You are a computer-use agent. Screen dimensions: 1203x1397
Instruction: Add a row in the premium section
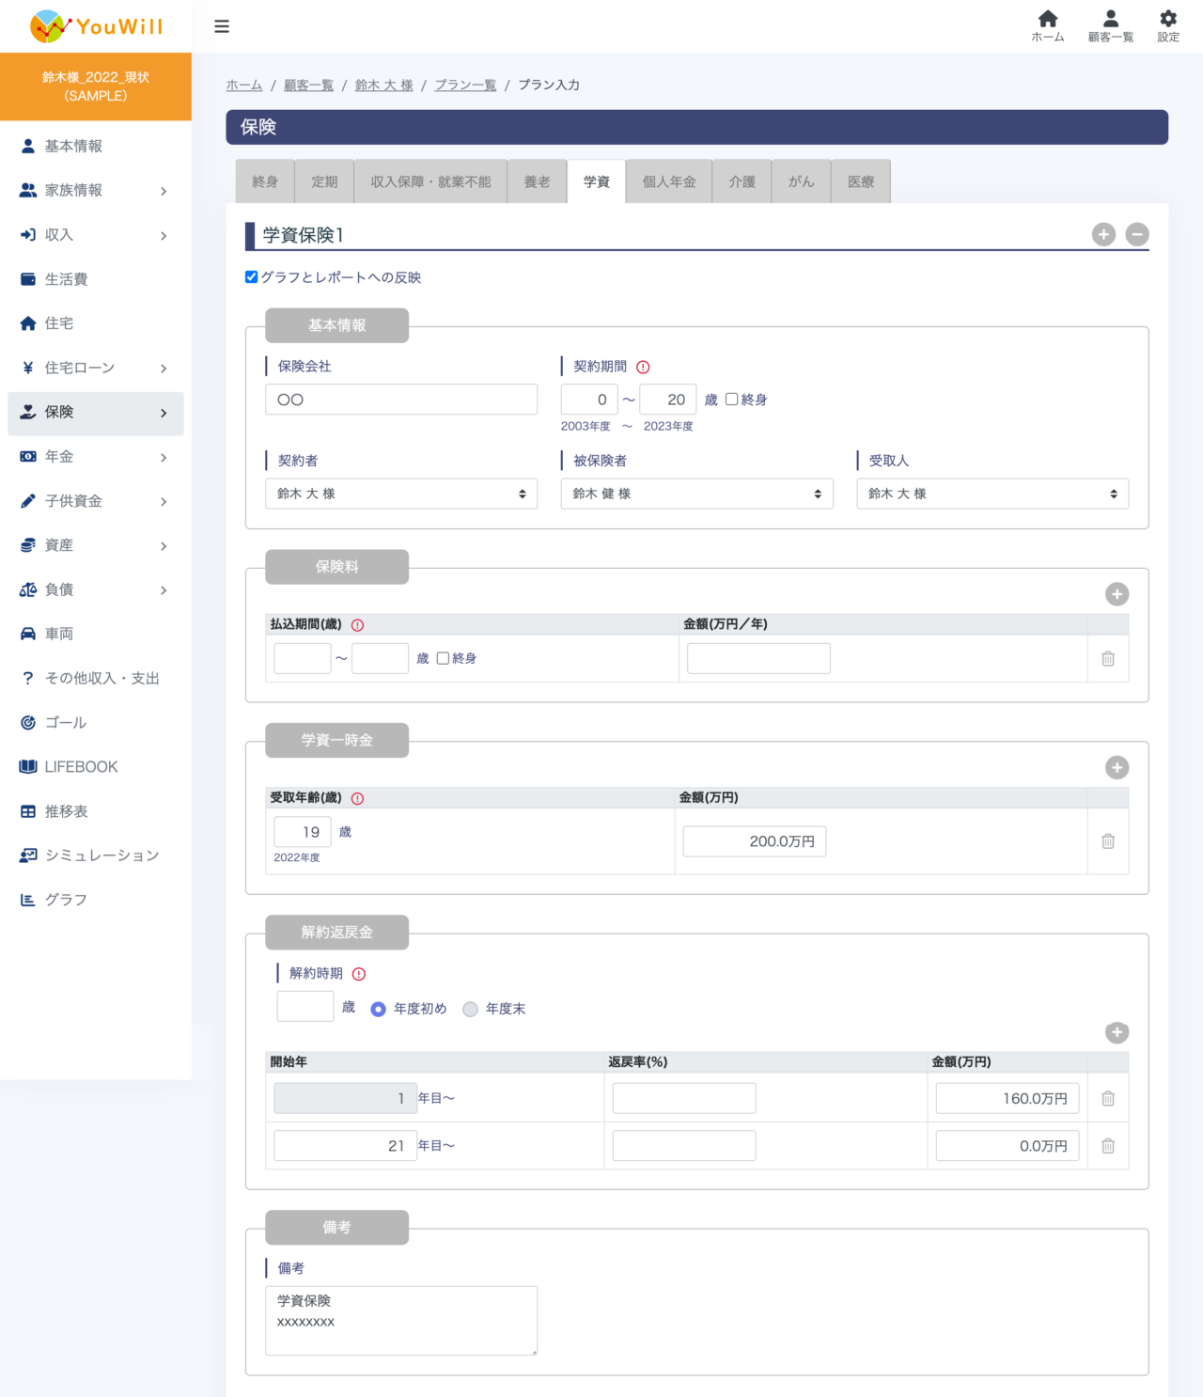click(x=1117, y=594)
